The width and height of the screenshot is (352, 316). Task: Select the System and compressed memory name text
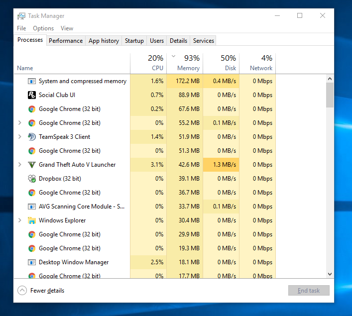click(x=83, y=81)
